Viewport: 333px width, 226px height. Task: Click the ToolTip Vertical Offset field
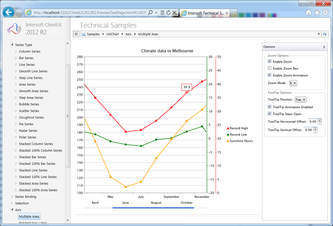coord(309,130)
